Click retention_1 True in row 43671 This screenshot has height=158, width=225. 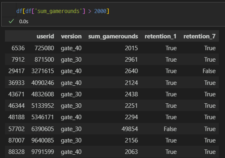(x=171, y=94)
